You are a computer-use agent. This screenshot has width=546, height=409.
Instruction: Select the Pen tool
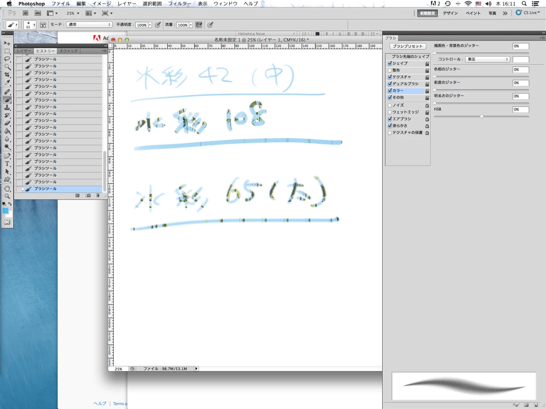pyautogui.click(x=7, y=156)
